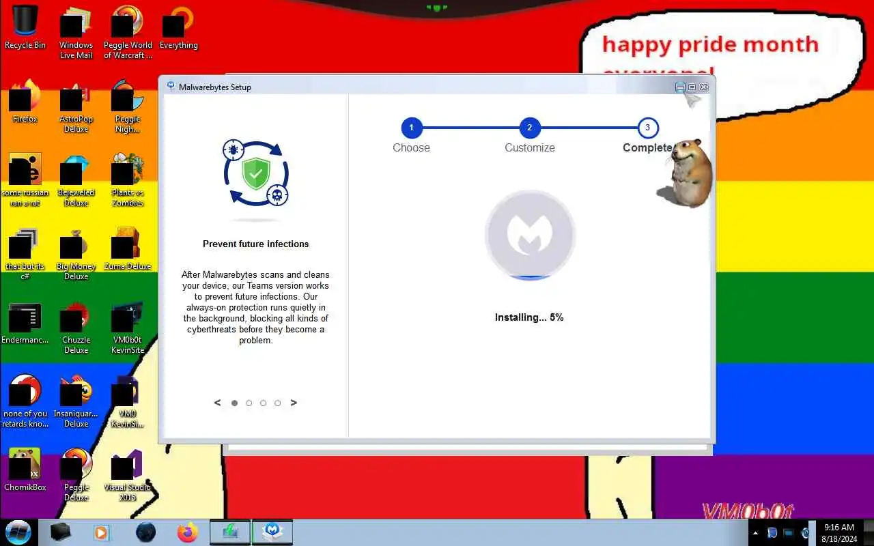The image size is (874, 546).
Task: Open the Everything desktop shortcut
Action: pos(178,27)
